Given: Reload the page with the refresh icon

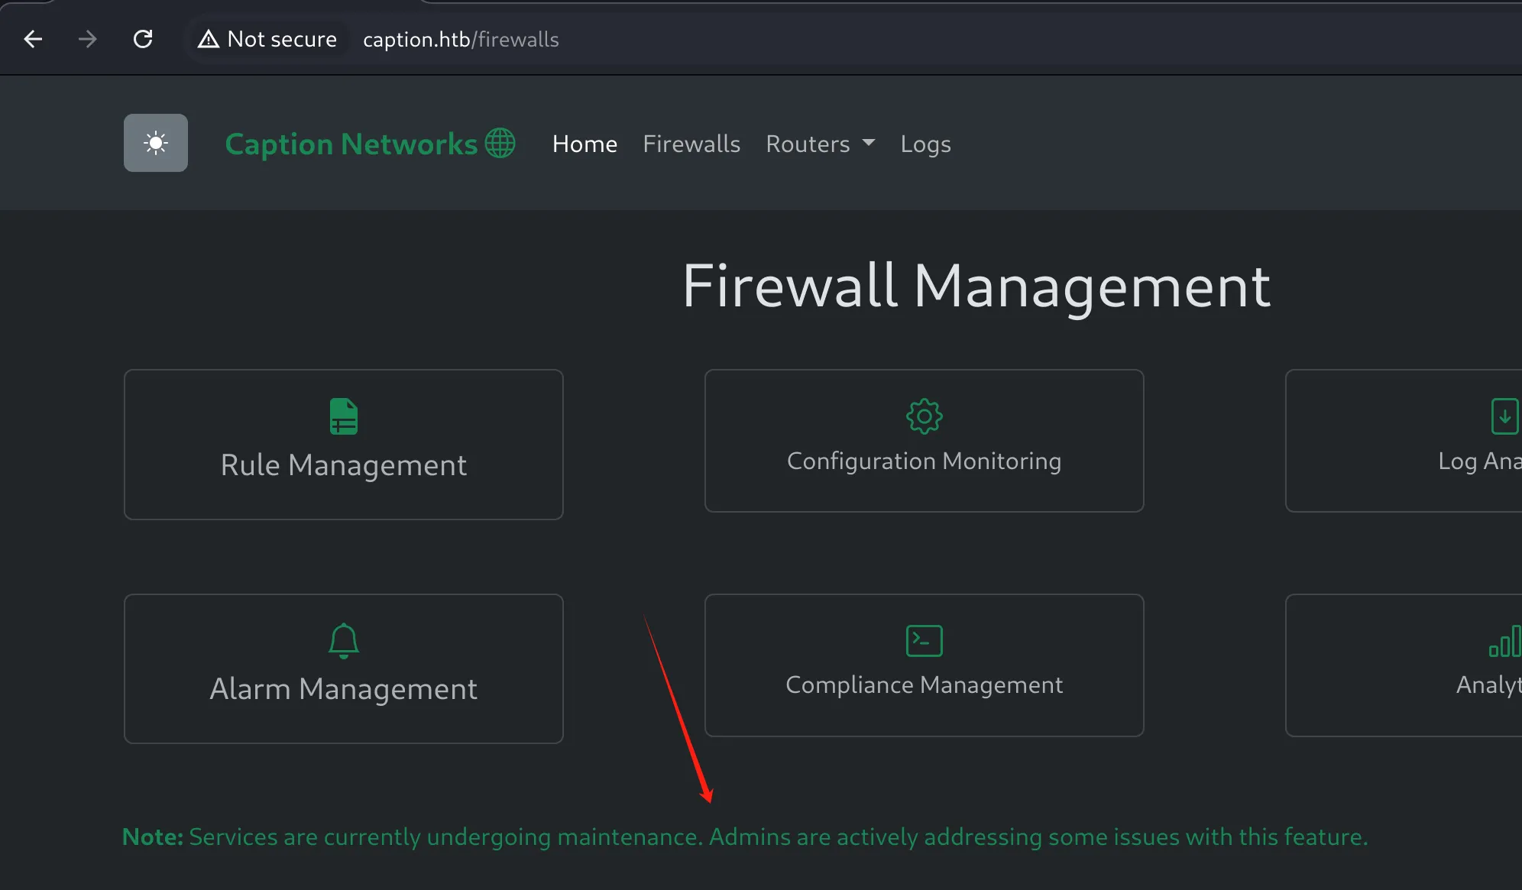Looking at the screenshot, I should pyautogui.click(x=143, y=39).
